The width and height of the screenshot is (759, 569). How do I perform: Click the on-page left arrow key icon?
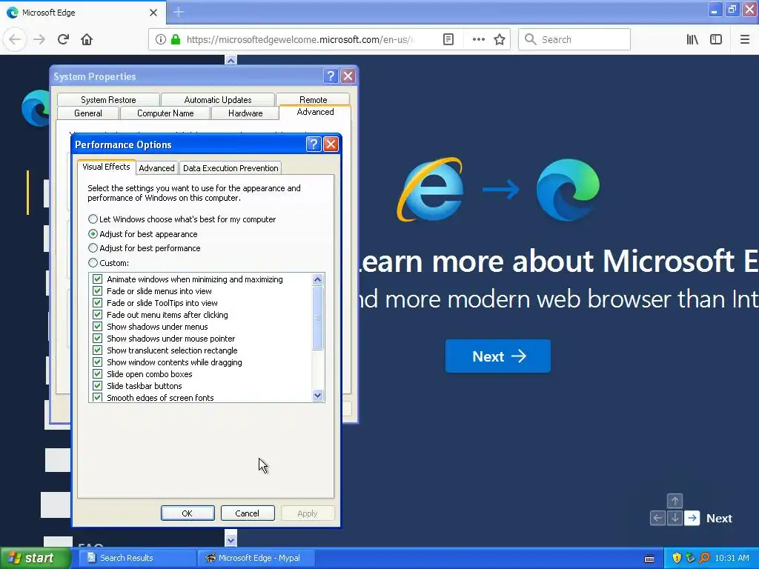coord(657,518)
